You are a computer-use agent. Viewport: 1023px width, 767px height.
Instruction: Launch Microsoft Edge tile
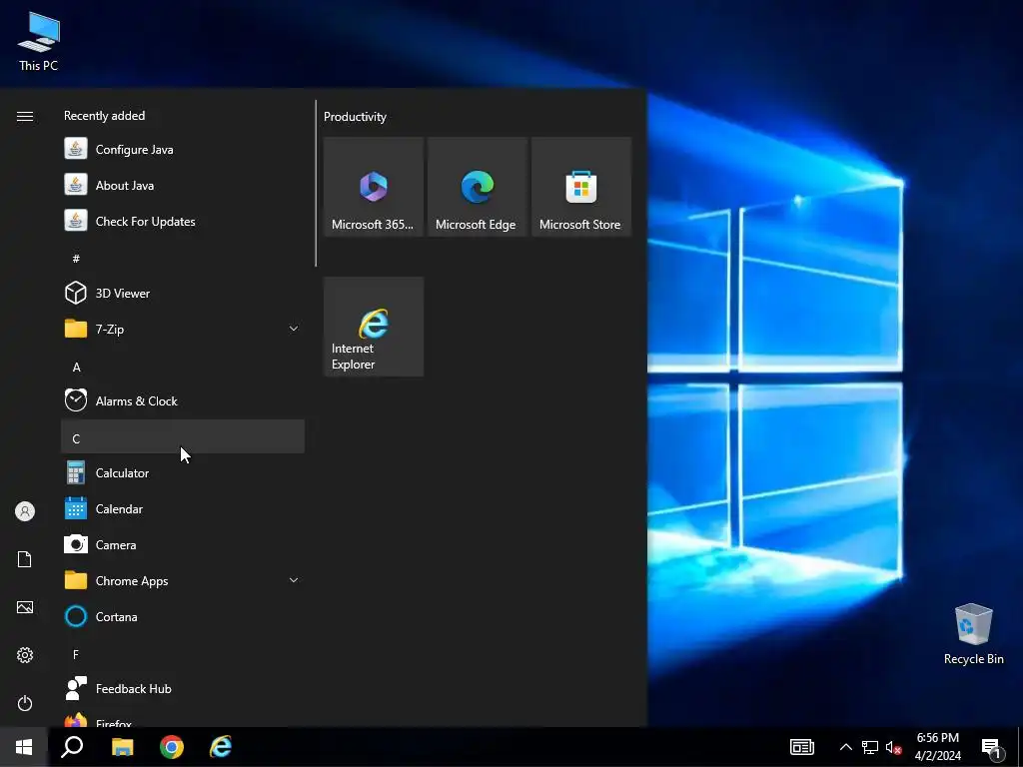(x=477, y=187)
